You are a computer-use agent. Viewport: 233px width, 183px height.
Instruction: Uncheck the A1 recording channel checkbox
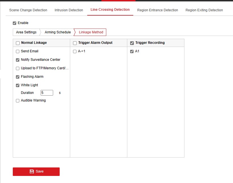coord(132,51)
